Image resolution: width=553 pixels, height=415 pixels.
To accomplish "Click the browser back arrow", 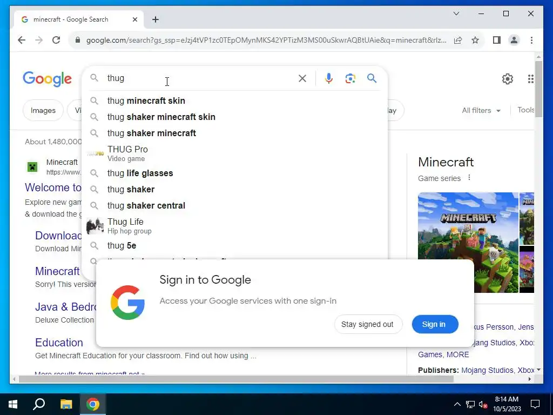I will 22,40.
